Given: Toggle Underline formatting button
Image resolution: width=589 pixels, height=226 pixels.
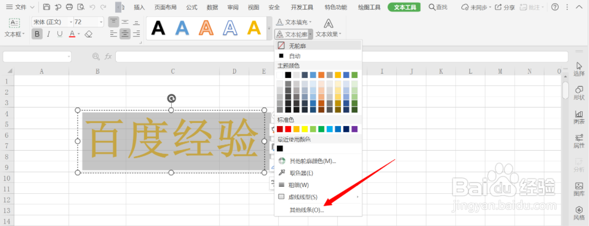Looking at the screenshot, I should [60, 34].
